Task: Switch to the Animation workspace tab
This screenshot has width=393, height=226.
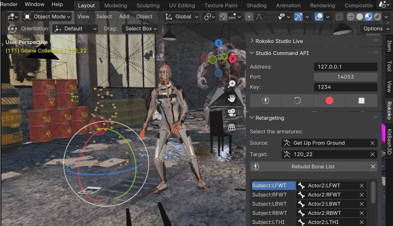Action: 288,5
